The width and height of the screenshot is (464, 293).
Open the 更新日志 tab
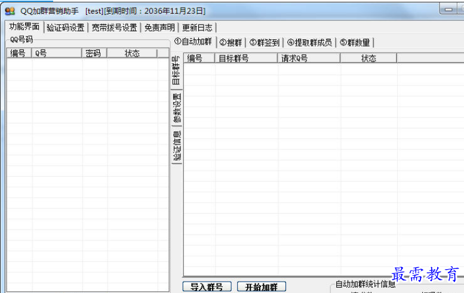coord(198,28)
